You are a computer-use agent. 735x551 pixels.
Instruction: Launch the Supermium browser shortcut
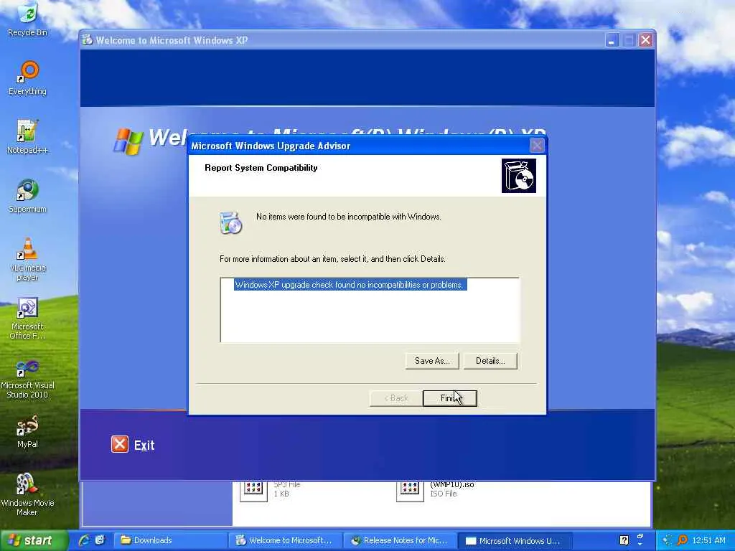28,196
